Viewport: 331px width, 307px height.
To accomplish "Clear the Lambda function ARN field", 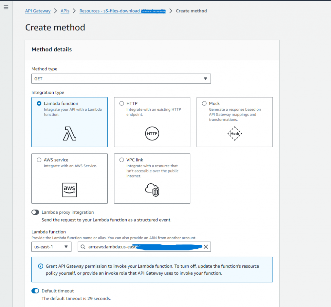I will 206,247.
